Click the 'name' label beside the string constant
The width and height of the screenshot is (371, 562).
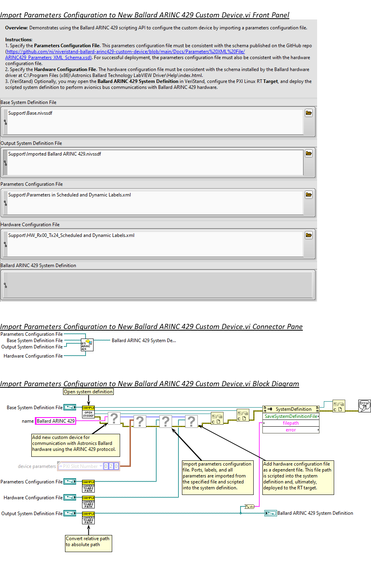28,421
